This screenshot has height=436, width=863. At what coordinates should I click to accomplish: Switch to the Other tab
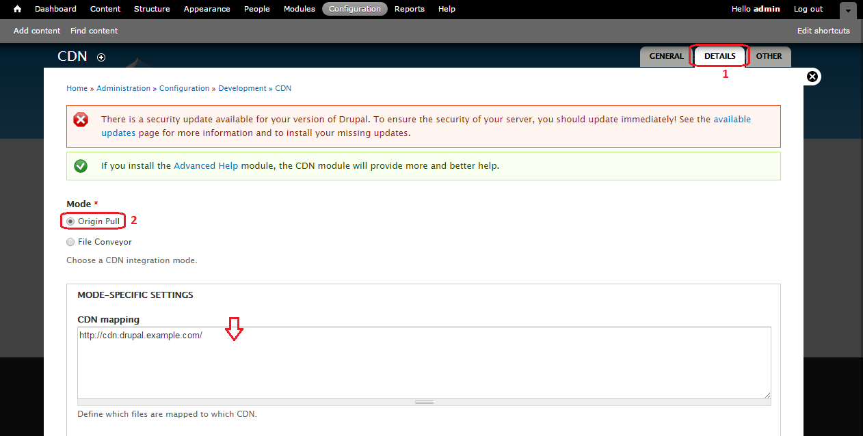[769, 57]
